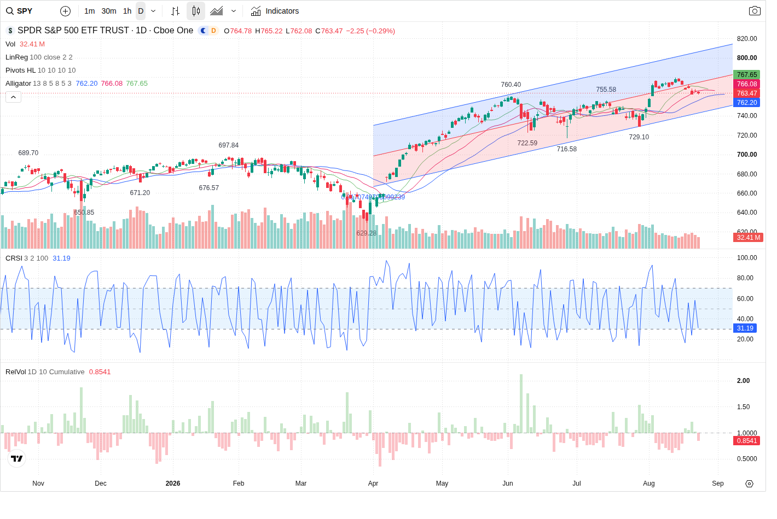The width and height of the screenshot is (777, 519).
Task: Click the 800.00 price scale tick
Action: pos(747,58)
